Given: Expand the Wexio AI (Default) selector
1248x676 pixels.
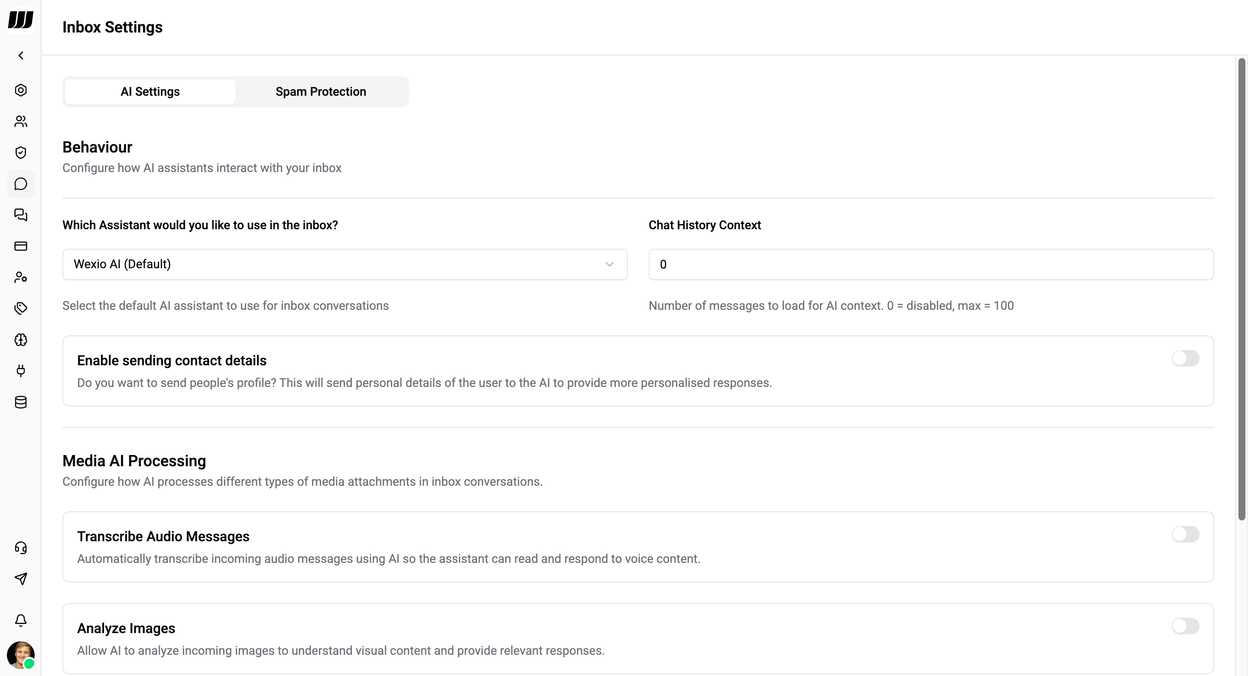Looking at the screenshot, I should tap(609, 264).
